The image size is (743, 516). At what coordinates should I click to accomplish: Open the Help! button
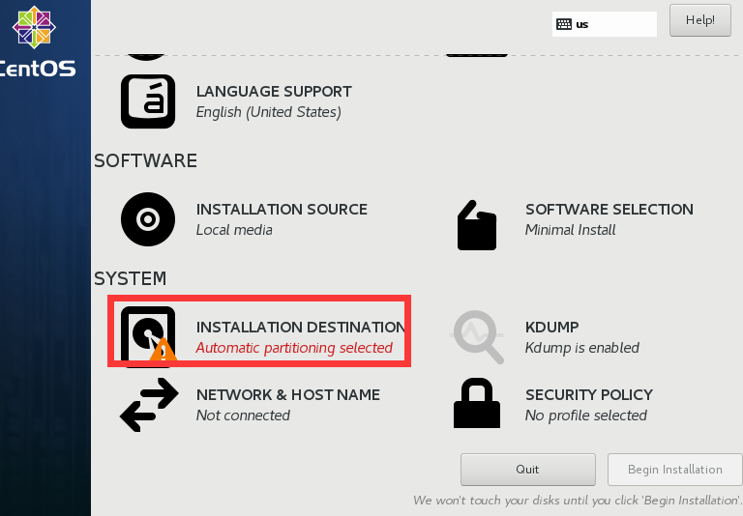tap(699, 20)
